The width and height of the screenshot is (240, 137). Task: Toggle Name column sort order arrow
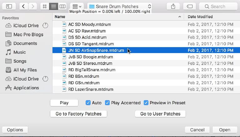(x=180, y=17)
